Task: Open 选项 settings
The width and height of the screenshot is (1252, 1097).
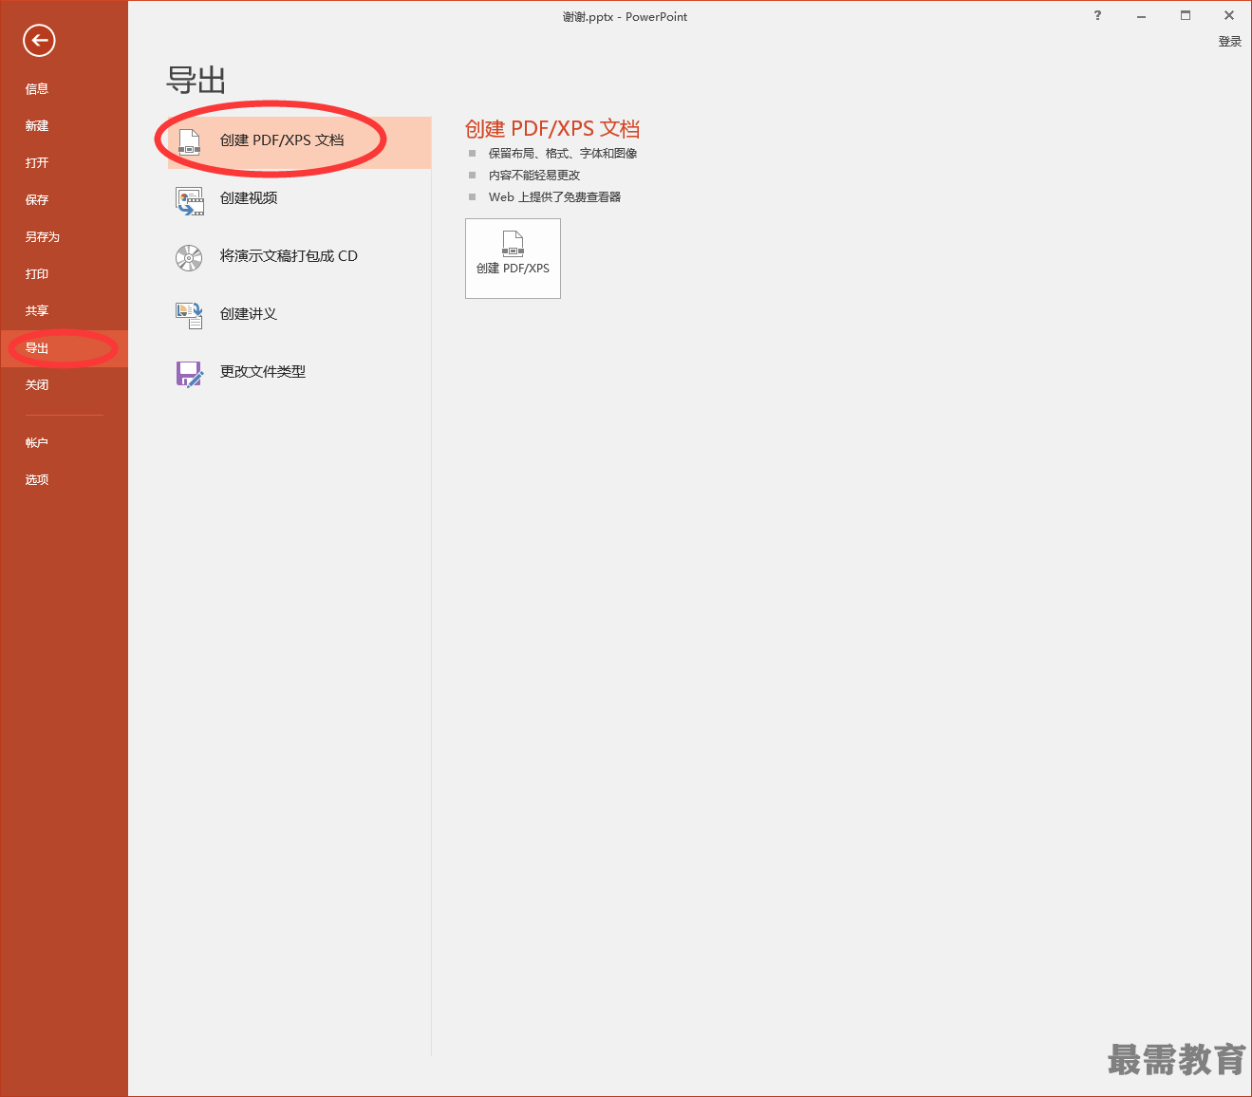Action: (64, 480)
